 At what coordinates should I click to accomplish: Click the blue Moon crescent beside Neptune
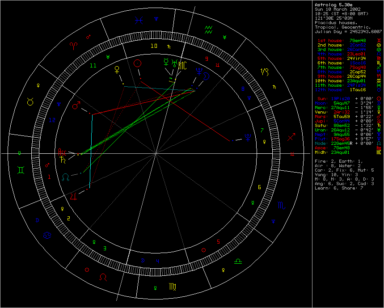(206, 76)
